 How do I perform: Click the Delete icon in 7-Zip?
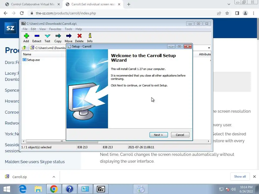(79, 38)
